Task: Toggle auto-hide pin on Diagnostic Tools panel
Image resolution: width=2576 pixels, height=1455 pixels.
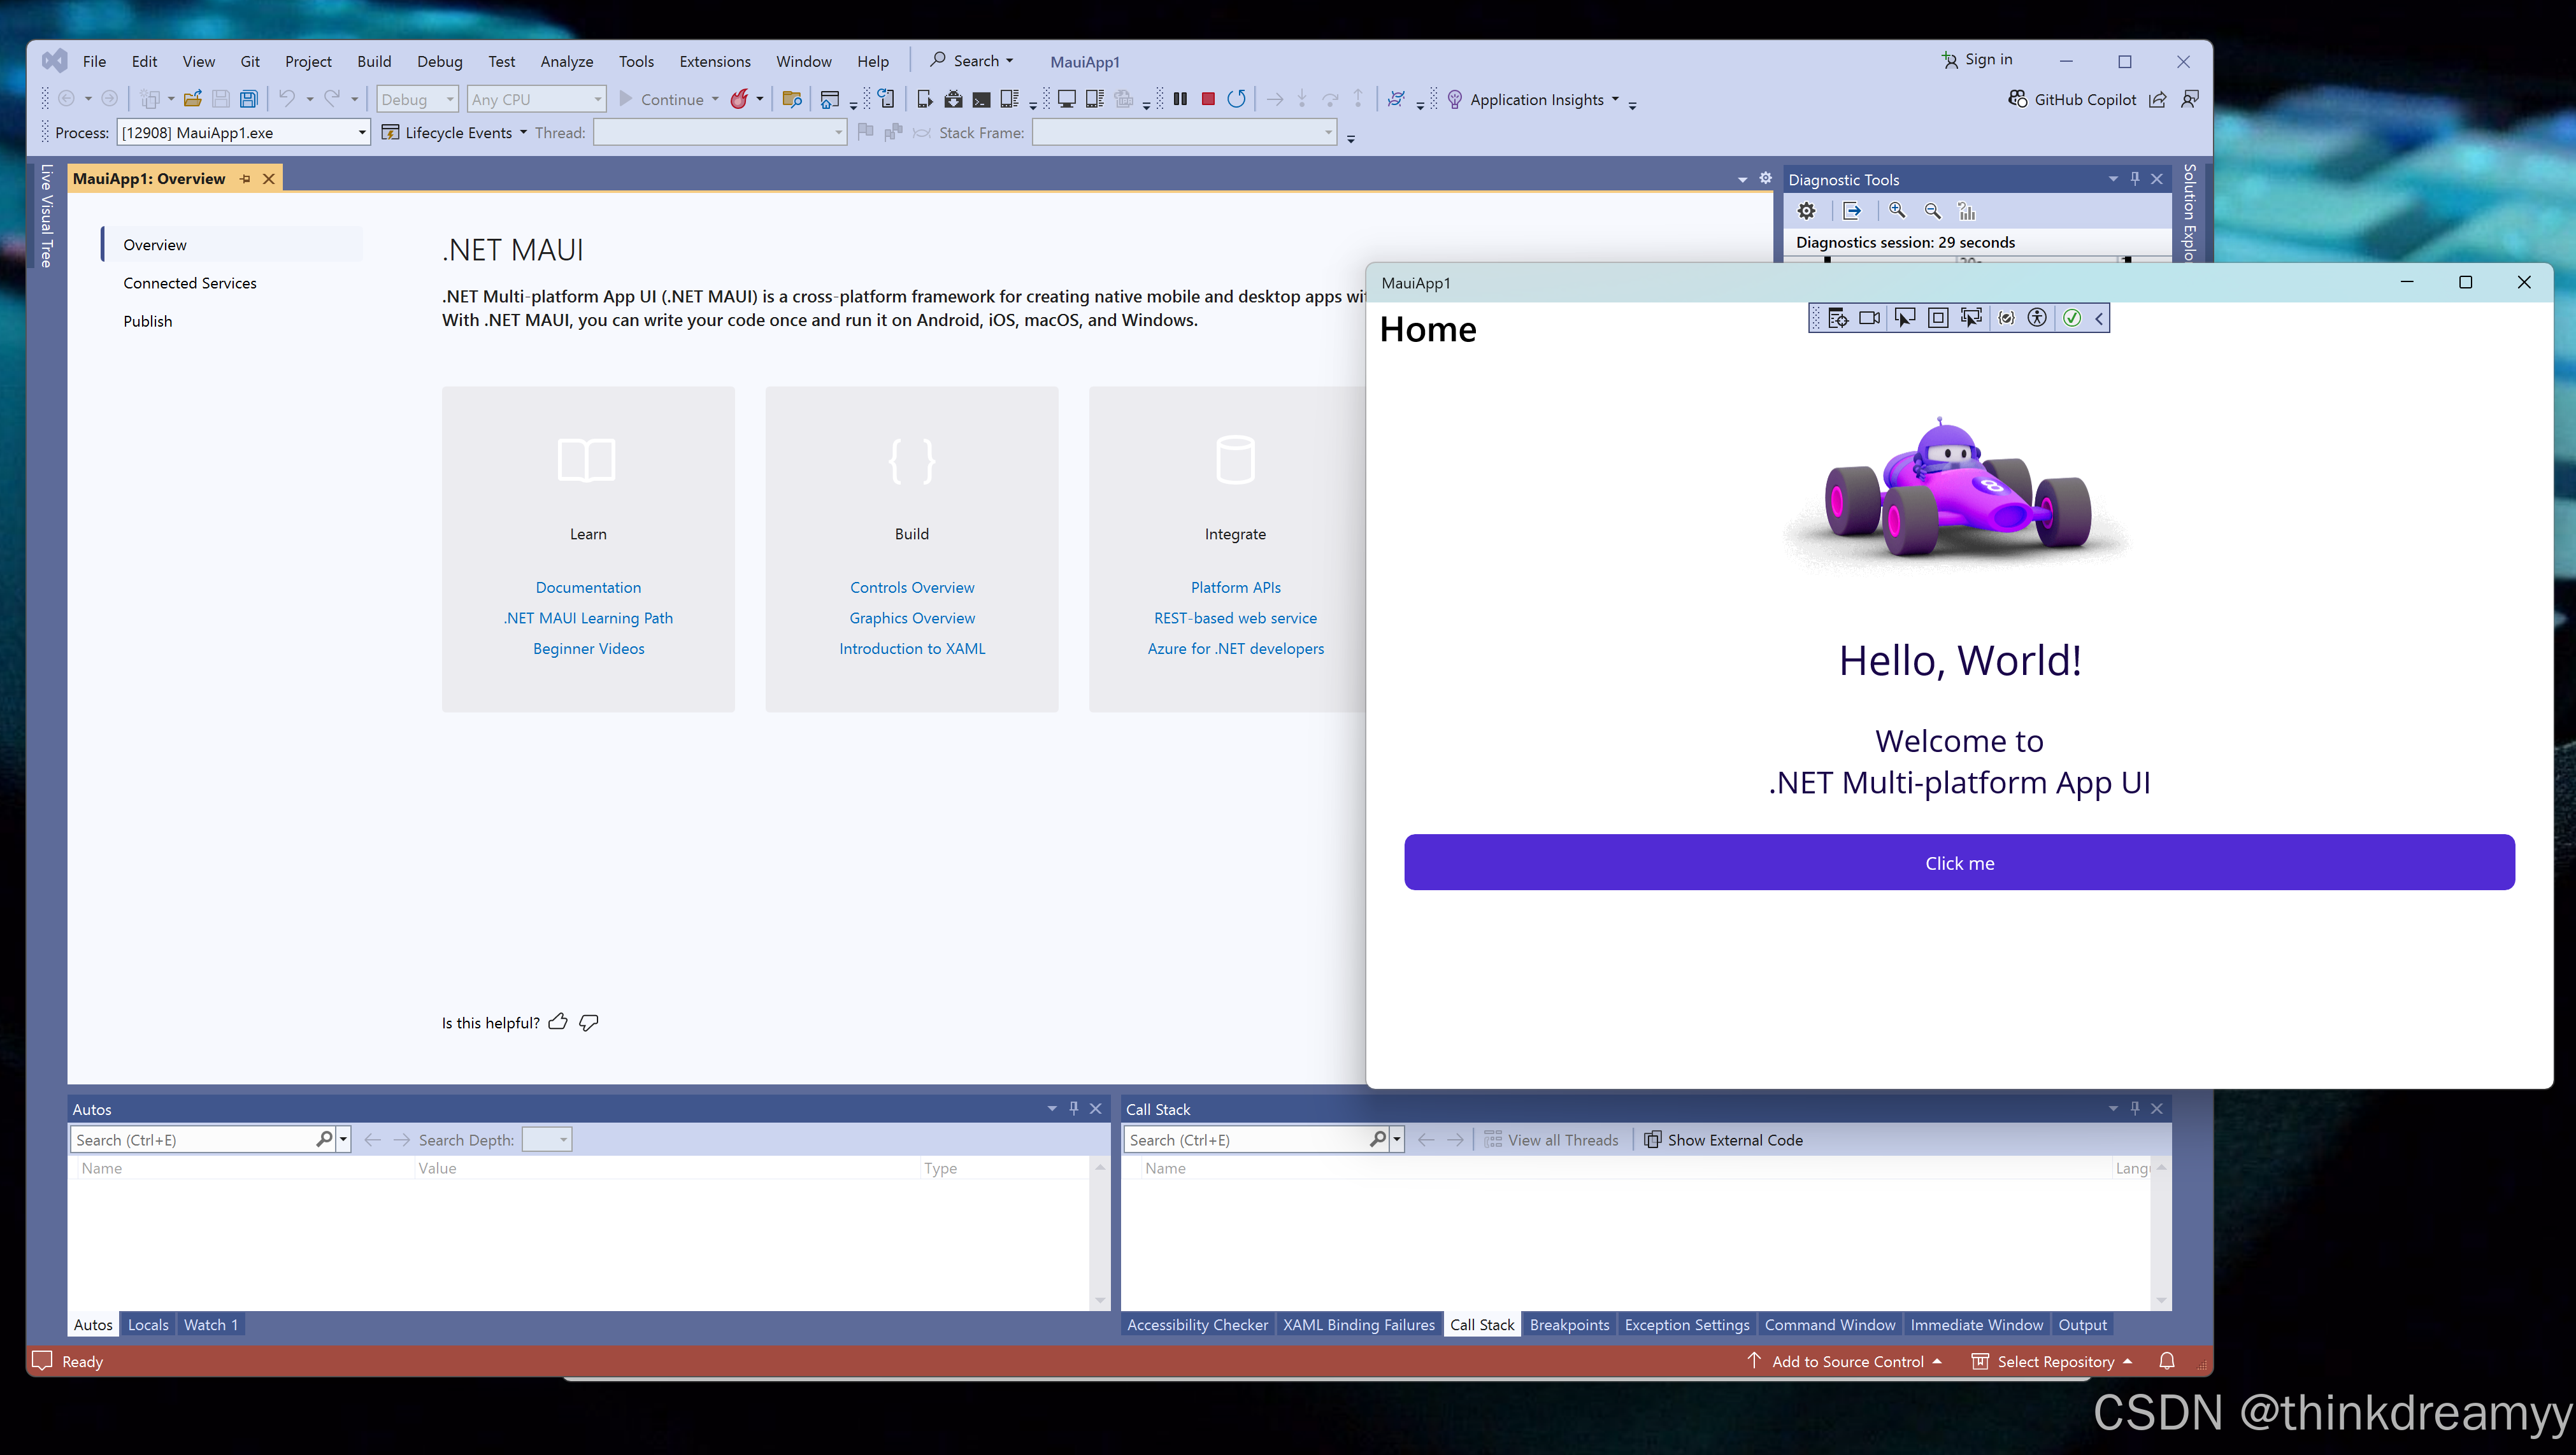Action: [2135, 179]
